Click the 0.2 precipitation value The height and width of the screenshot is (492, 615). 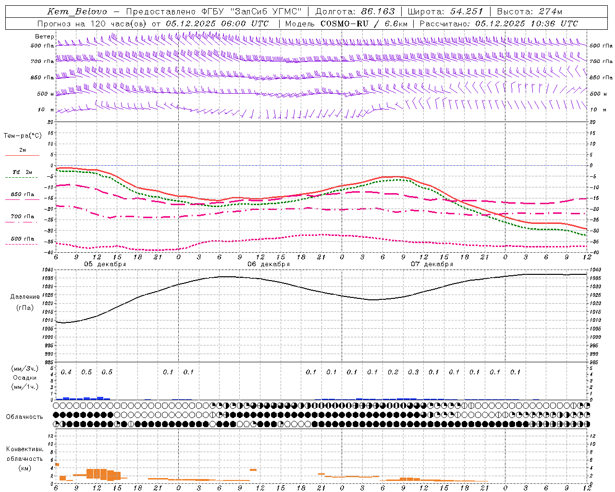[x=393, y=372]
